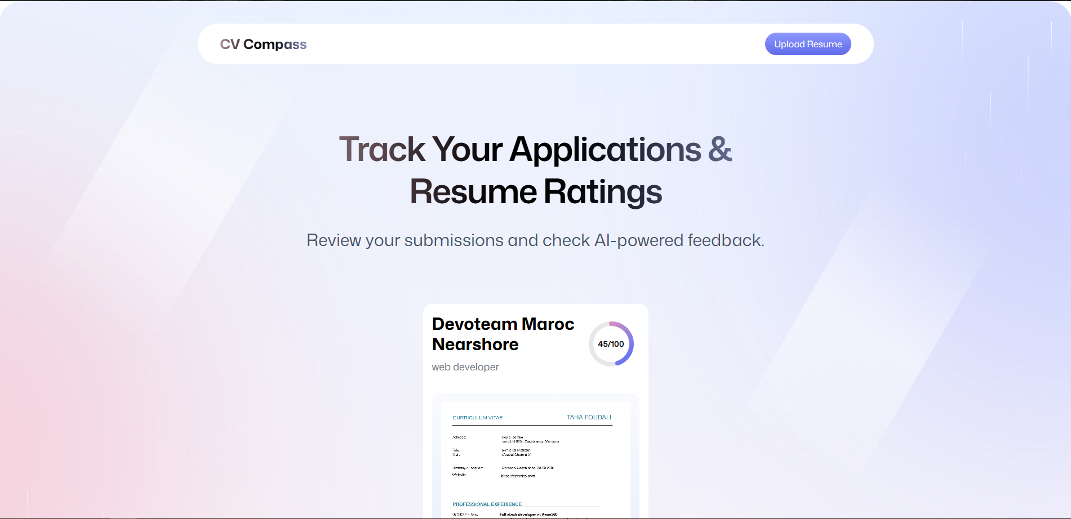Open the Devoteam Maroc Nearshore card title
Screen dimensions: 1071x519
503,334
